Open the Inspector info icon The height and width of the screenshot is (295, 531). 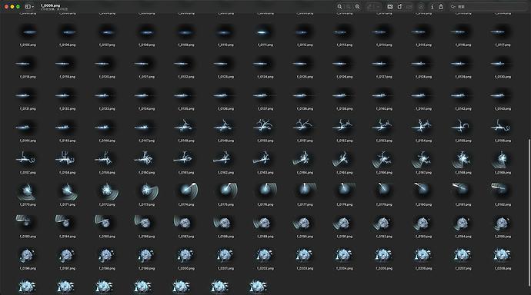click(x=432, y=6)
